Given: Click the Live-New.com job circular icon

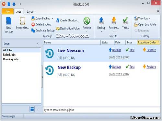Looking at the screenshot, I should click(x=50, y=54).
